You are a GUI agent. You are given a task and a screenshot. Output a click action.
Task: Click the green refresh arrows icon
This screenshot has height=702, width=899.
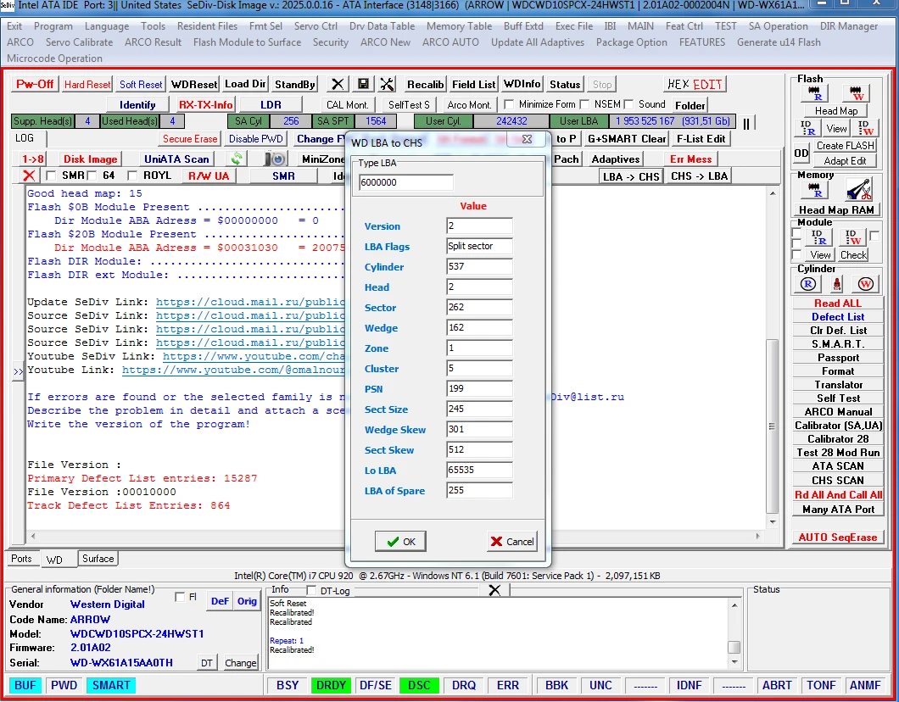(x=237, y=159)
